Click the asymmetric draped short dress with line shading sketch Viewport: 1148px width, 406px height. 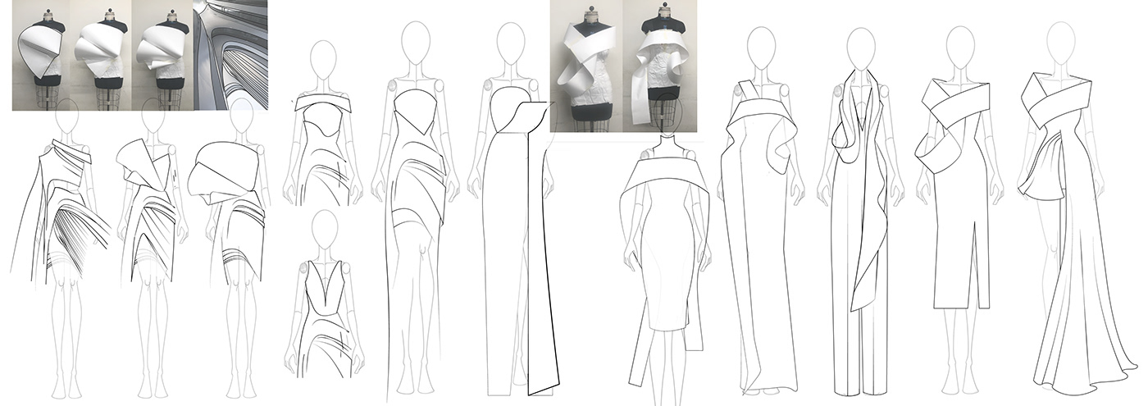[x=59, y=250]
